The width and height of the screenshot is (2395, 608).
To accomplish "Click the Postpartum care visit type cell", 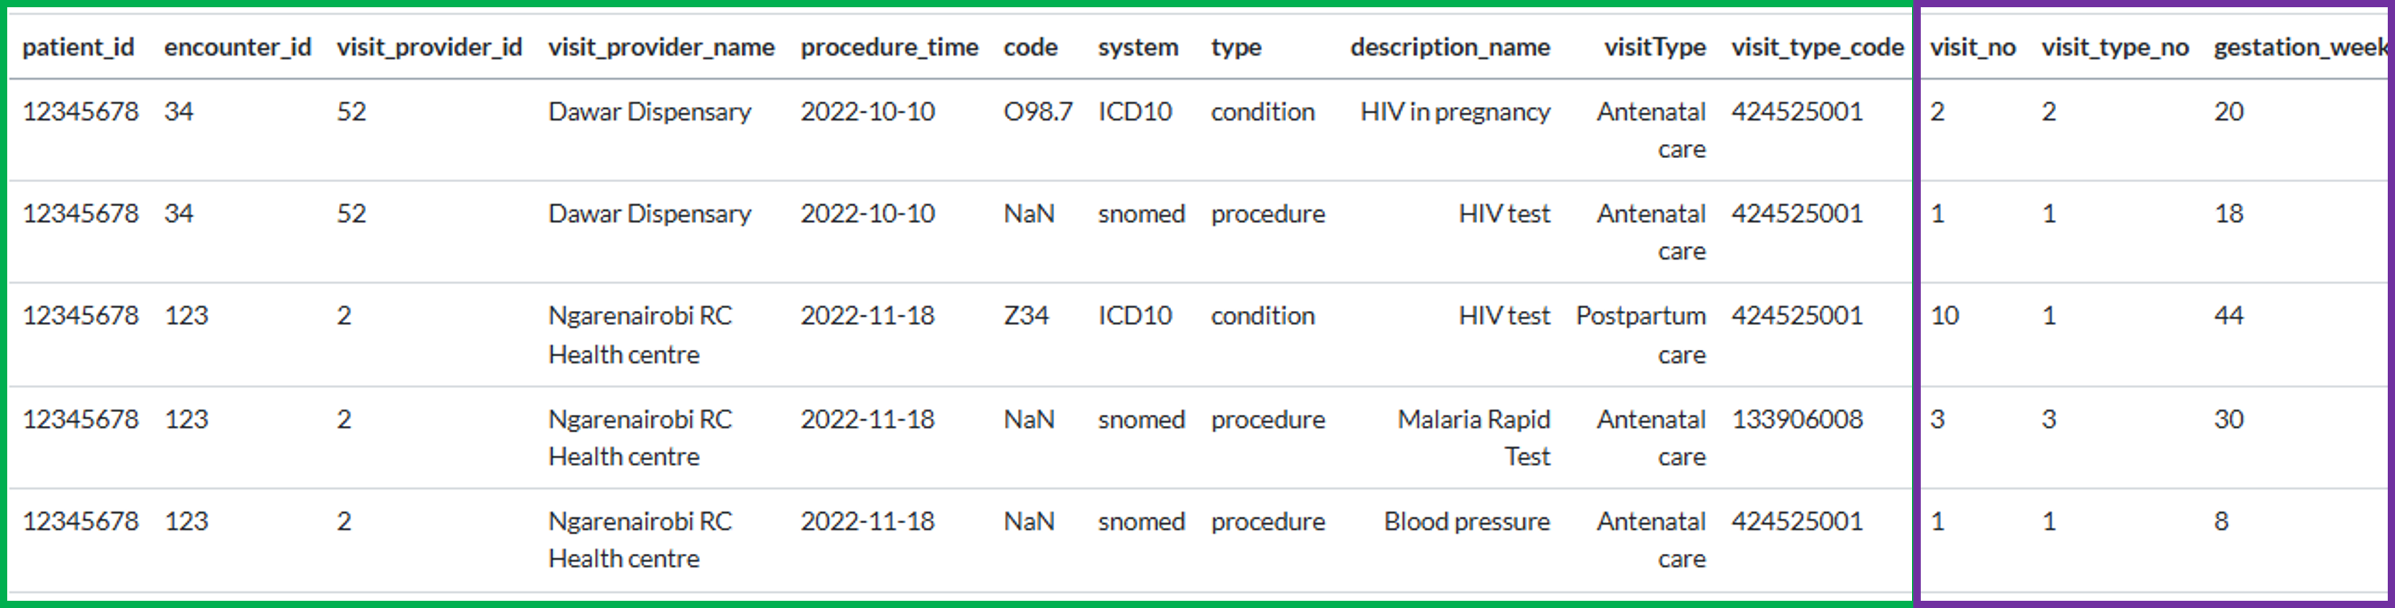I will coord(1641,334).
